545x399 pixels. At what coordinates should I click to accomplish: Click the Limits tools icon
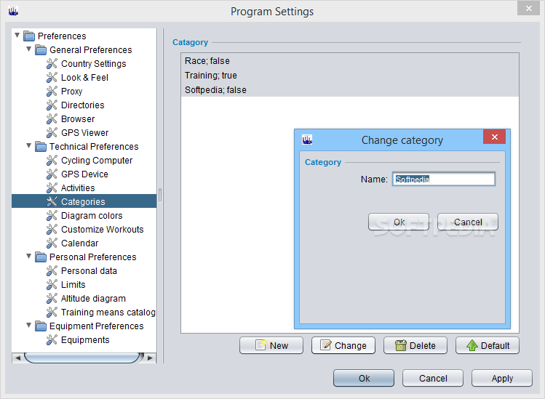click(52, 284)
